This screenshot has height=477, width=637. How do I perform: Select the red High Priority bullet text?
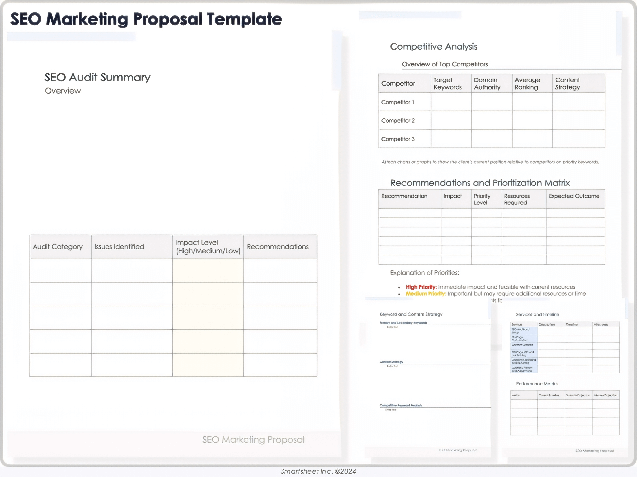(x=421, y=287)
